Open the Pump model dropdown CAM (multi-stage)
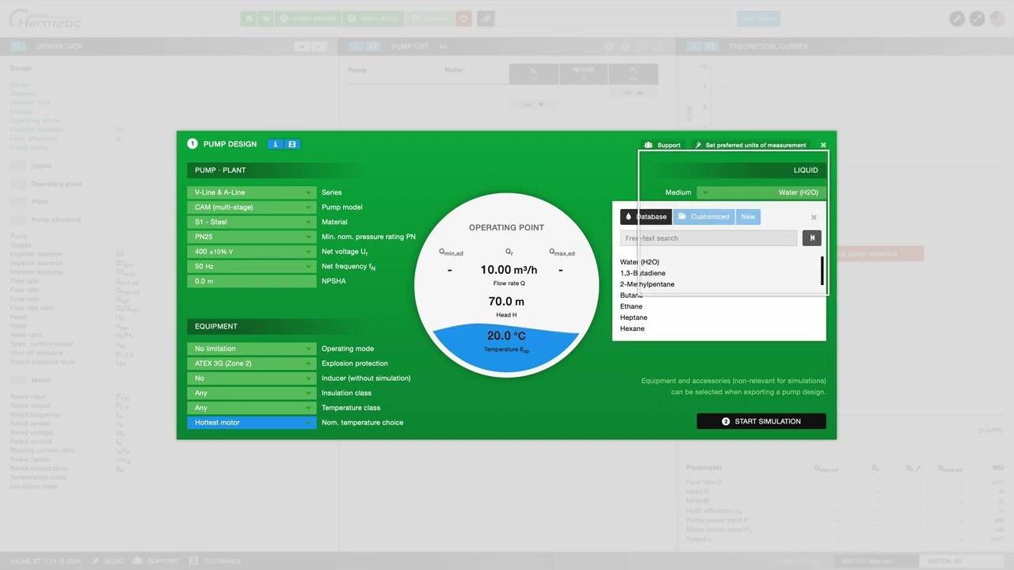1014x570 pixels. click(x=252, y=207)
